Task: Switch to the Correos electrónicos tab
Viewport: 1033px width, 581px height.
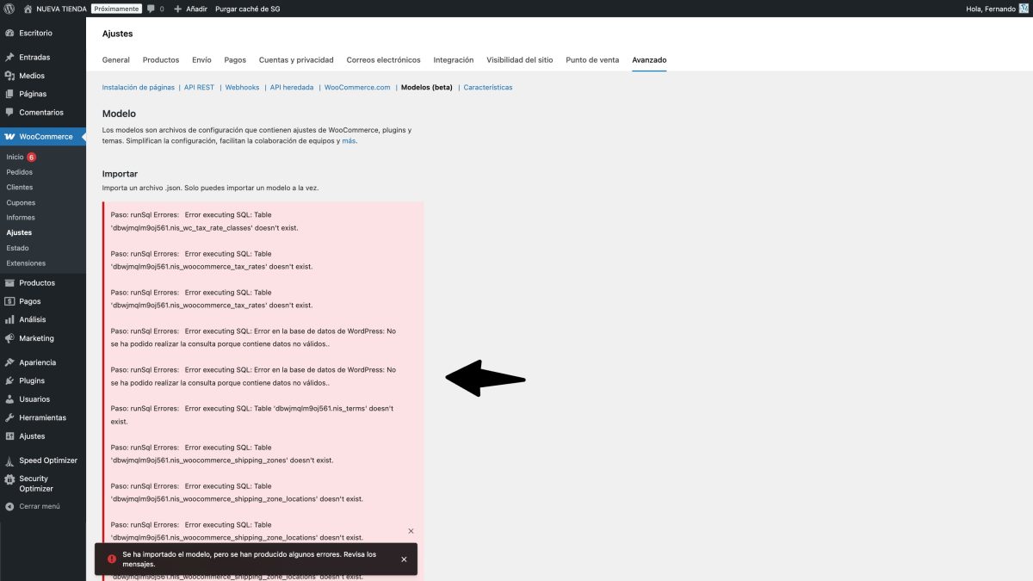Action: coord(383,60)
